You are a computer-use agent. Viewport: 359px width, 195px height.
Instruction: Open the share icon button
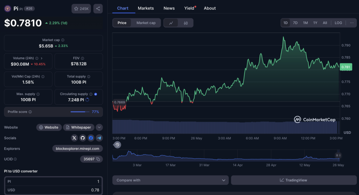(x=98, y=9)
